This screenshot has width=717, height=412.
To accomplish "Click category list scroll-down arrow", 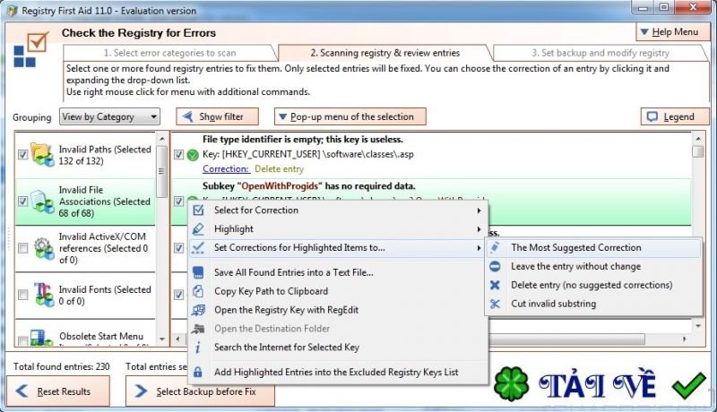I will click(x=162, y=339).
